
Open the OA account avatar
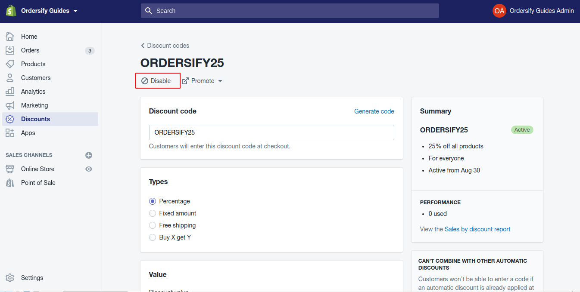[499, 11]
